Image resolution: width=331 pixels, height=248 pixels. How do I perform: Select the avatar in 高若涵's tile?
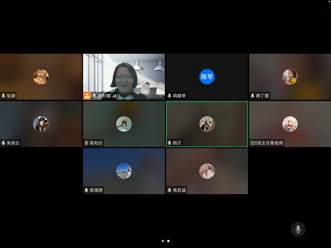207,171
